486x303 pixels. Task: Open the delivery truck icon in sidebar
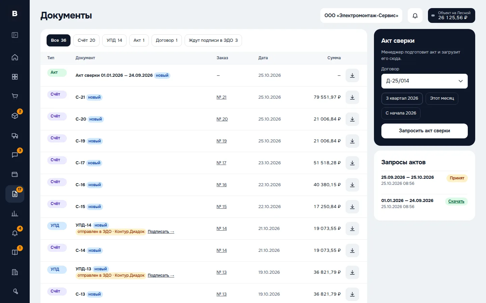pyautogui.click(x=15, y=135)
